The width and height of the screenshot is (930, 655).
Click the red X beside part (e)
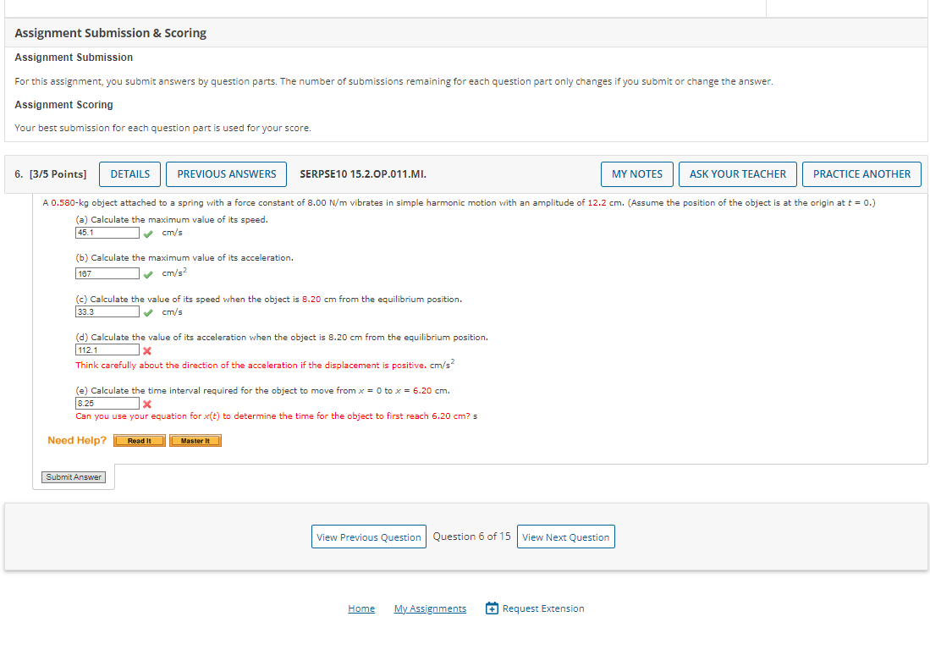pos(147,403)
